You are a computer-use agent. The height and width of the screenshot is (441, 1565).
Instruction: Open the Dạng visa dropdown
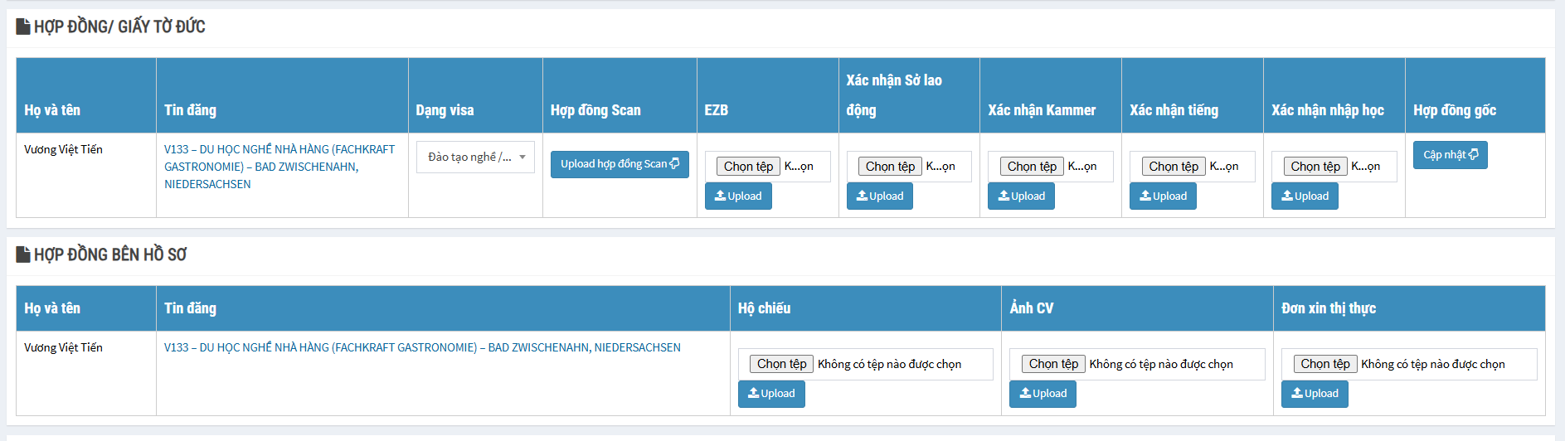click(475, 157)
